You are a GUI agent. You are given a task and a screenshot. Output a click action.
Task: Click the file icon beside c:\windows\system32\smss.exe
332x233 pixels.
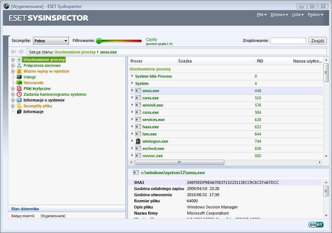click(136, 173)
